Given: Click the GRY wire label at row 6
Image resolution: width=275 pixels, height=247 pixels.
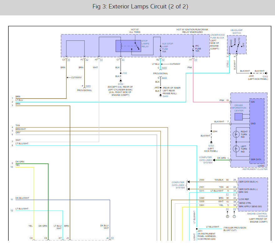Looking at the screenshot, I should (18, 133).
